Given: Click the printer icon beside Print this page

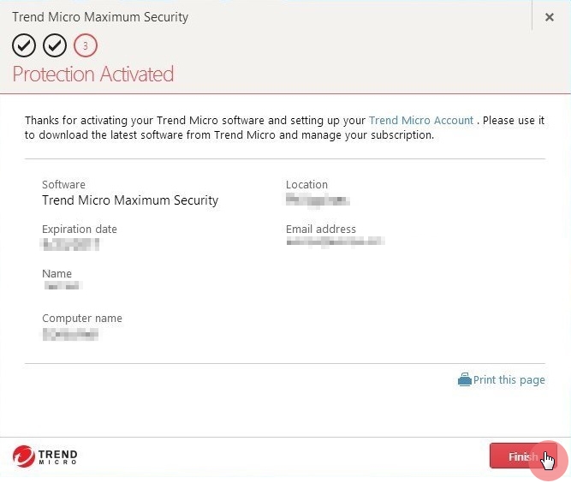Looking at the screenshot, I should [x=465, y=379].
